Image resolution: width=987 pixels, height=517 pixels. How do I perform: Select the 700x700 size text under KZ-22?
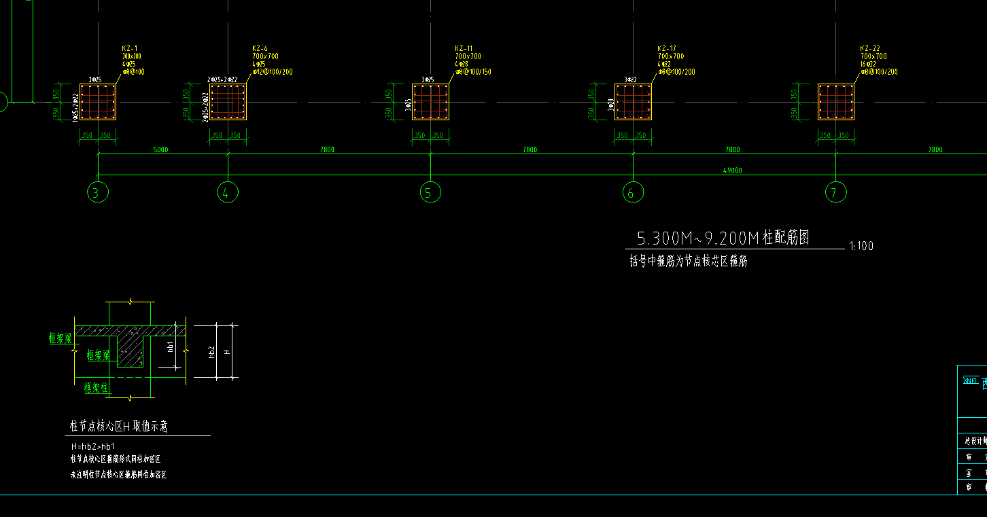[x=874, y=56]
